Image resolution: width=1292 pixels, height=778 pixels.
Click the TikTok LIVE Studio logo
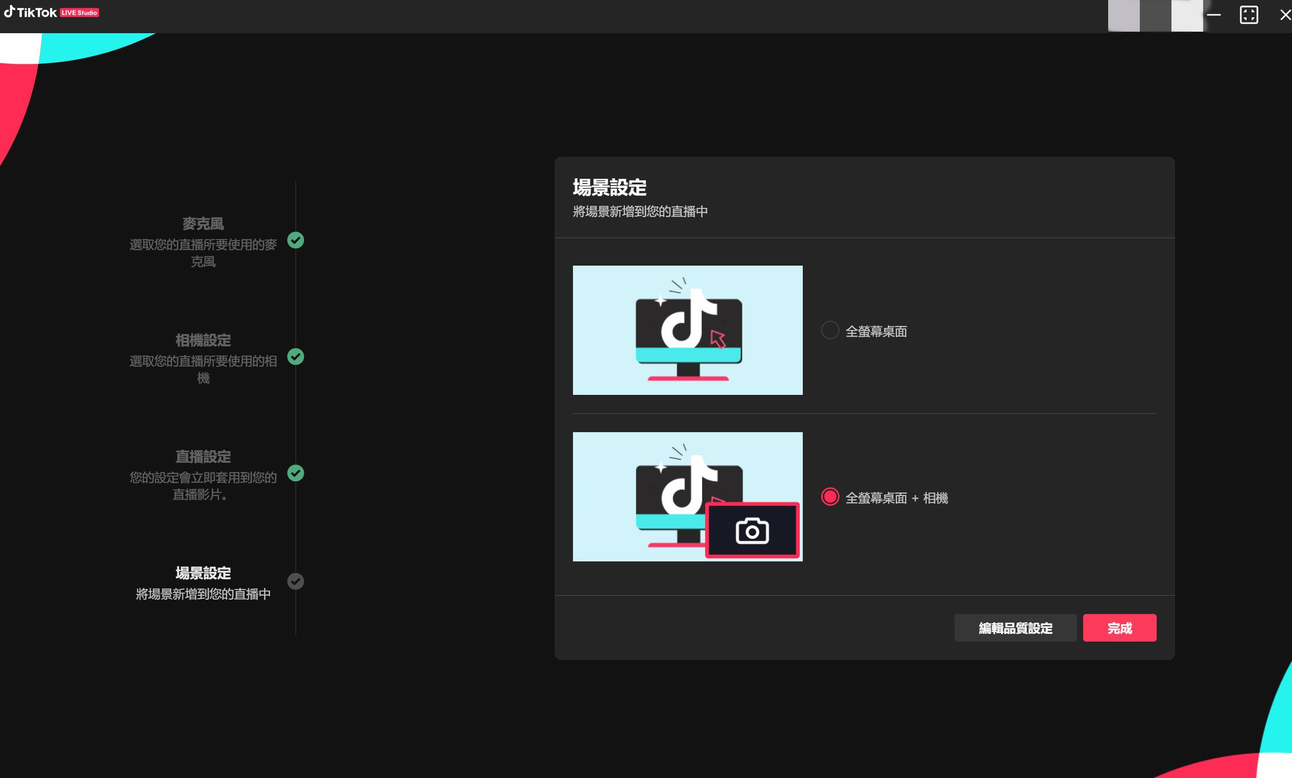(x=52, y=13)
